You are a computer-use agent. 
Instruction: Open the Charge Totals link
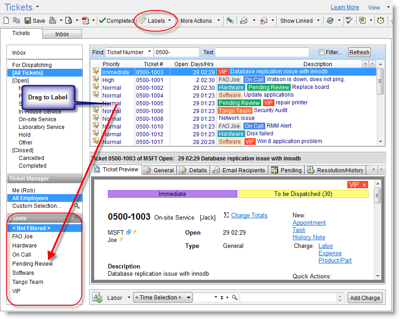point(249,215)
